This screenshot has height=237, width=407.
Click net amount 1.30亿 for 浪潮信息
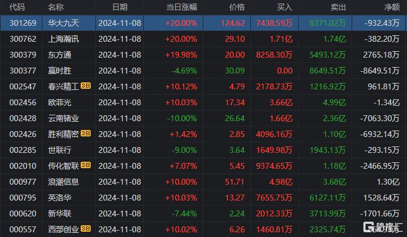coord(388,182)
